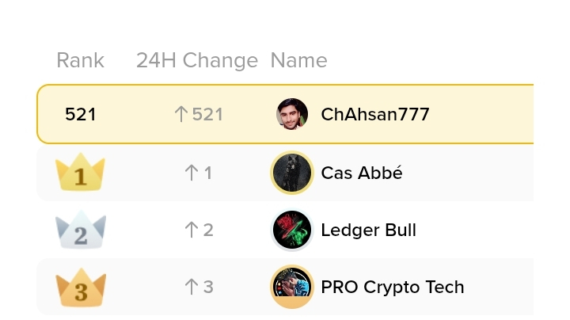Click the 24H change value 521

[x=207, y=114]
